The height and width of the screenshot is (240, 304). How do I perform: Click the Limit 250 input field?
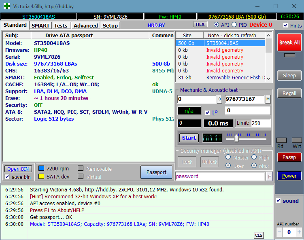tap(260, 123)
